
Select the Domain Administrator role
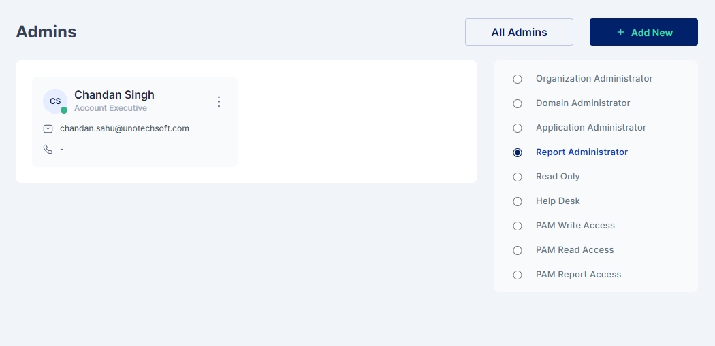click(518, 103)
